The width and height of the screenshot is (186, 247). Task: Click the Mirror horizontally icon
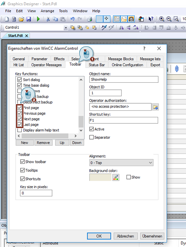tap(121, 28)
